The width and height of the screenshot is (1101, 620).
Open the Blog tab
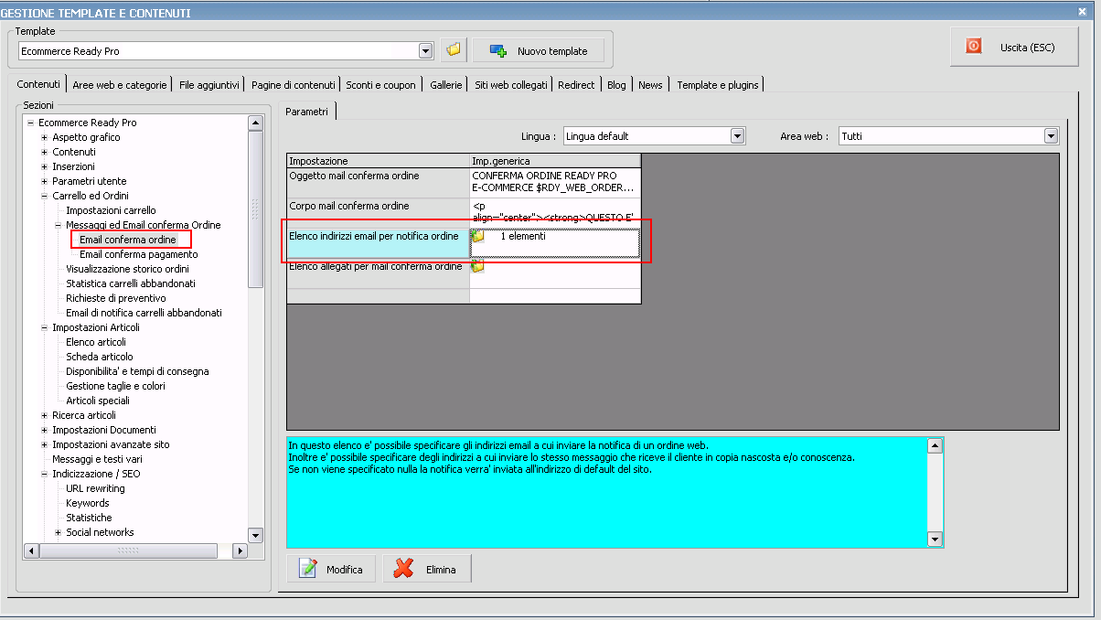tap(616, 84)
